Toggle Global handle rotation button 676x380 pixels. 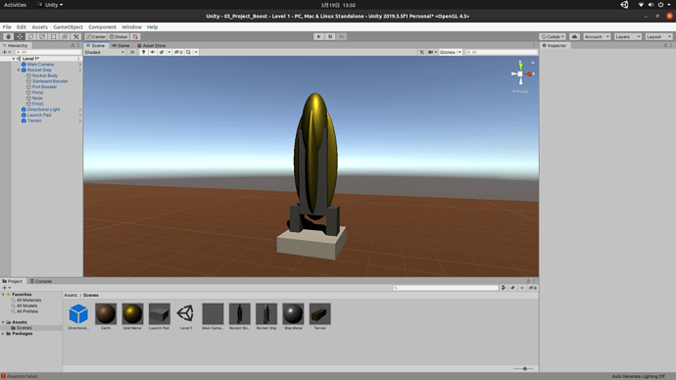tap(119, 36)
